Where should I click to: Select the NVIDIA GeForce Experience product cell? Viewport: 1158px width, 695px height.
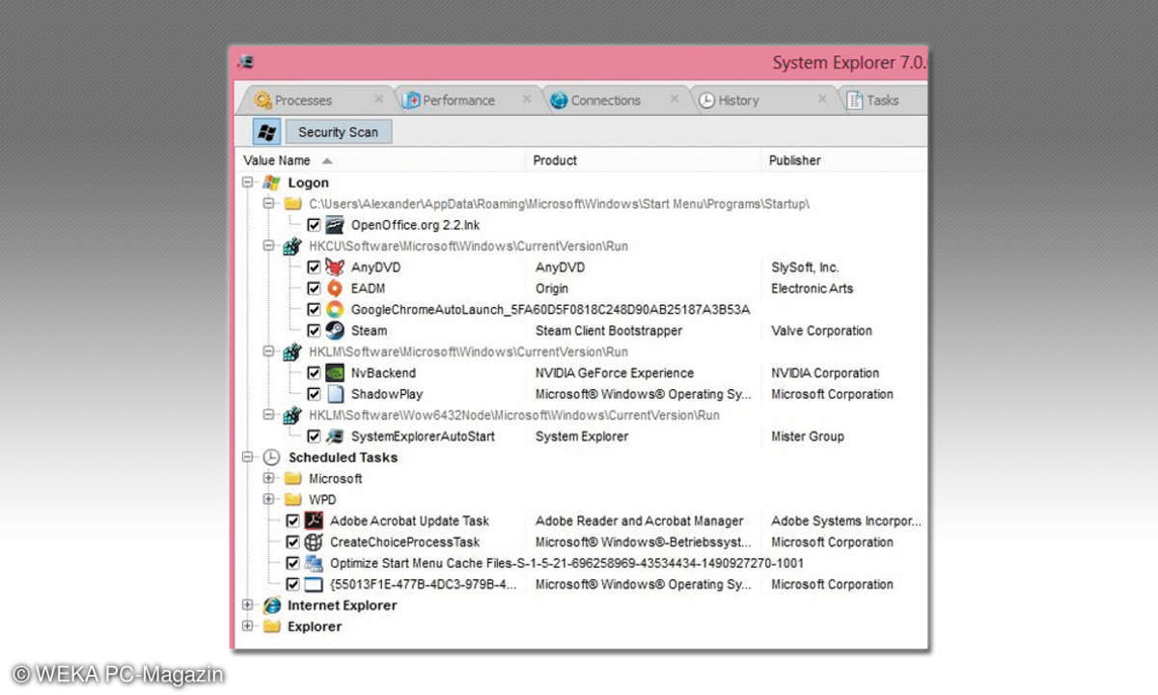click(615, 373)
